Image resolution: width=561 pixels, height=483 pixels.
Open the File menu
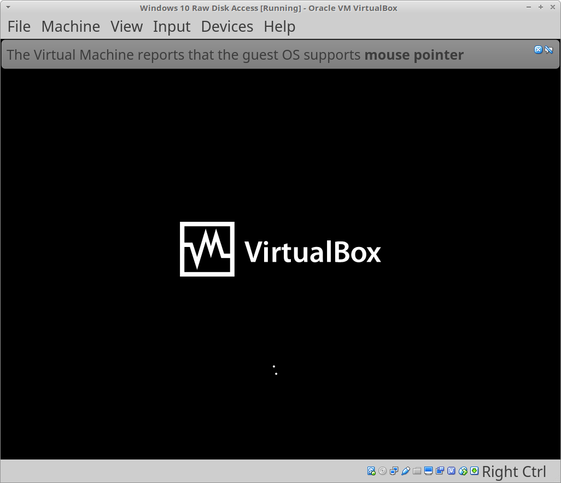(19, 26)
